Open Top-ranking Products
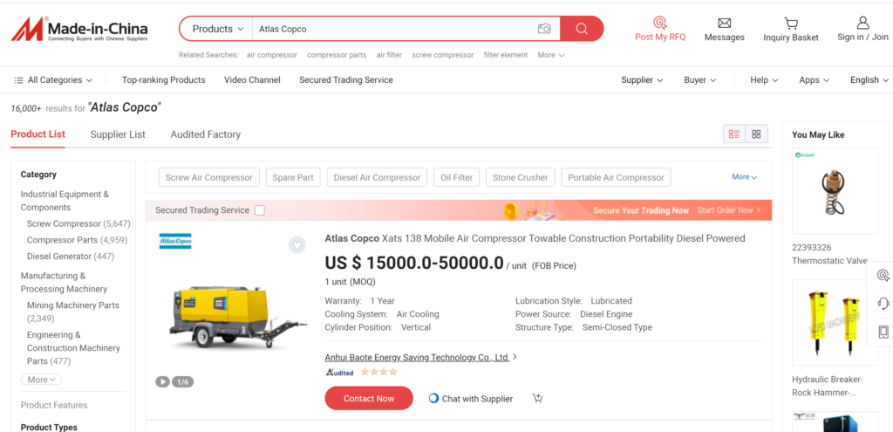 click(x=163, y=80)
